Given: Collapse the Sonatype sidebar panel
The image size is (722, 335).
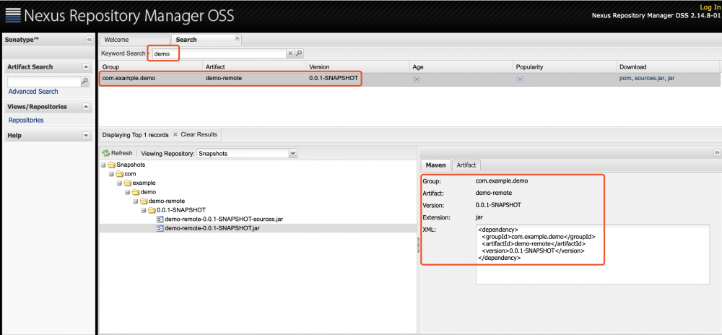Looking at the screenshot, I should pos(90,39).
